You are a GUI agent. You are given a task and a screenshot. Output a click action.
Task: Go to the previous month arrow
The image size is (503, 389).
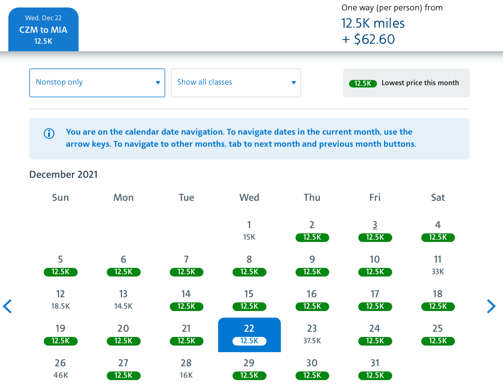7,306
